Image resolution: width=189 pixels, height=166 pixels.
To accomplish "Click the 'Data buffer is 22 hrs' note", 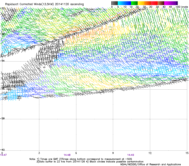I will [x=90, y=162].
